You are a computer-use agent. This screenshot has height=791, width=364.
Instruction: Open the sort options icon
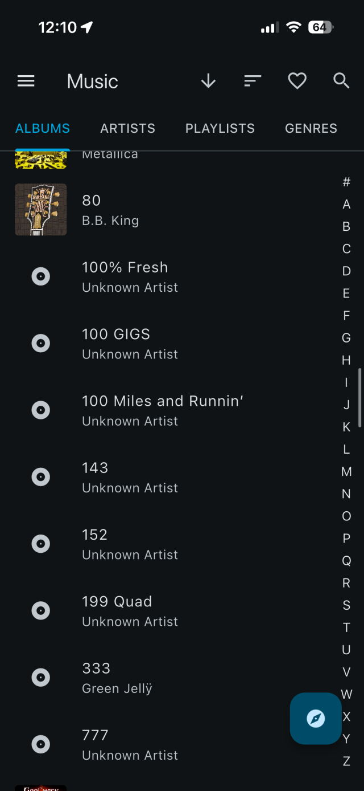(x=253, y=81)
